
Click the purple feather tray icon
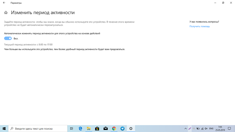click(x=190, y=129)
